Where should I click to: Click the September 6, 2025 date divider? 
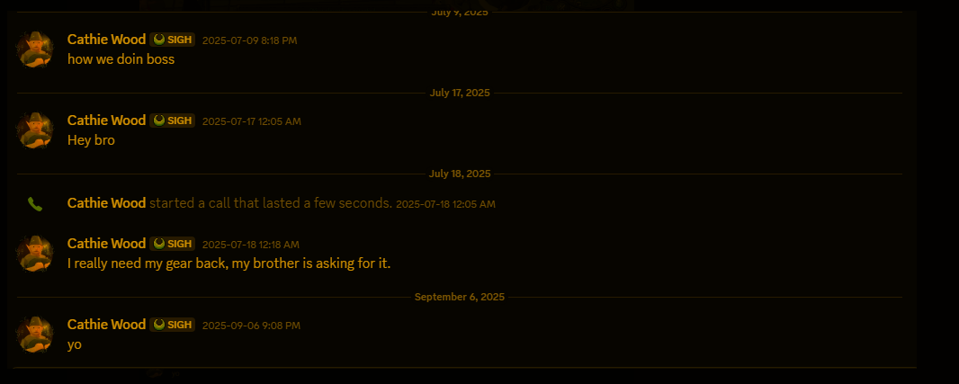tap(459, 297)
